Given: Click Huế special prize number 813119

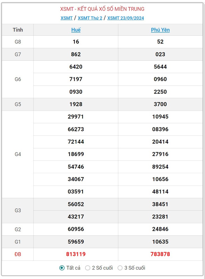Looking at the screenshot, I should click(x=76, y=254).
